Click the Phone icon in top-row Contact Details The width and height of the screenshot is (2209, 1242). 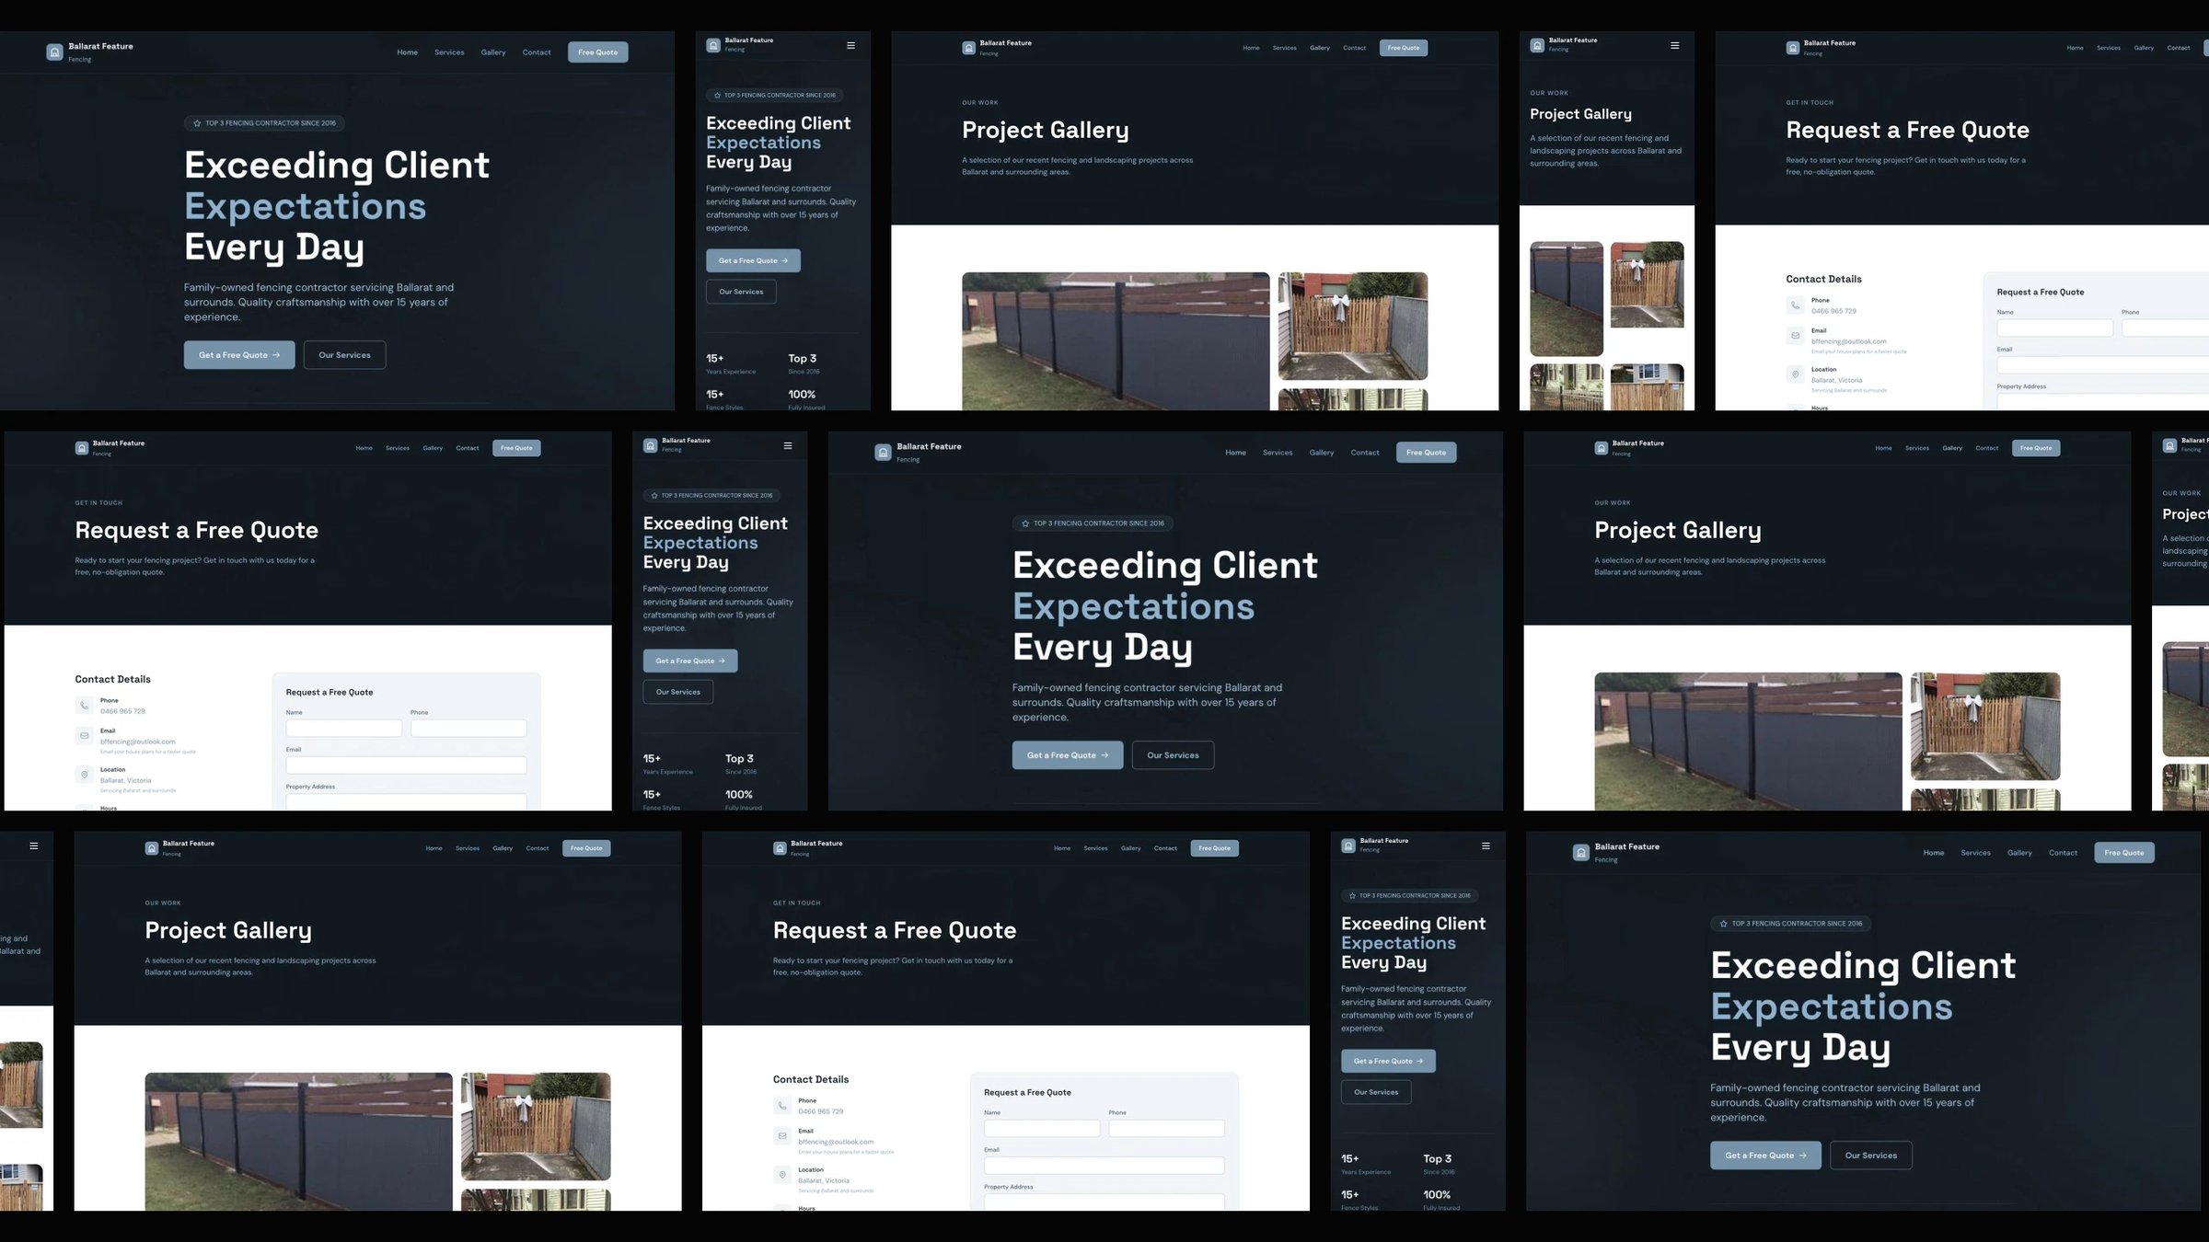pyautogui.click(x=1795, y=305)
